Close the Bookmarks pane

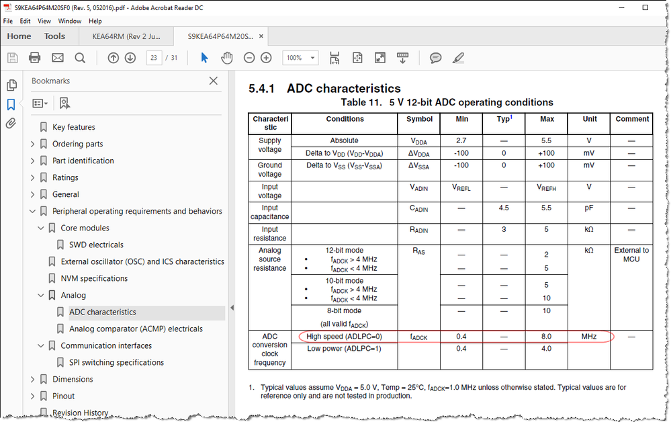[214, 81]
